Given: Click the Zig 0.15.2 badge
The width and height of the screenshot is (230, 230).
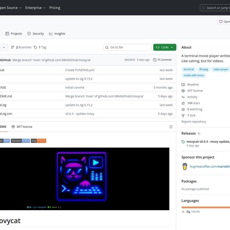Looking at the screenshot, I should [x=38, y=141].
